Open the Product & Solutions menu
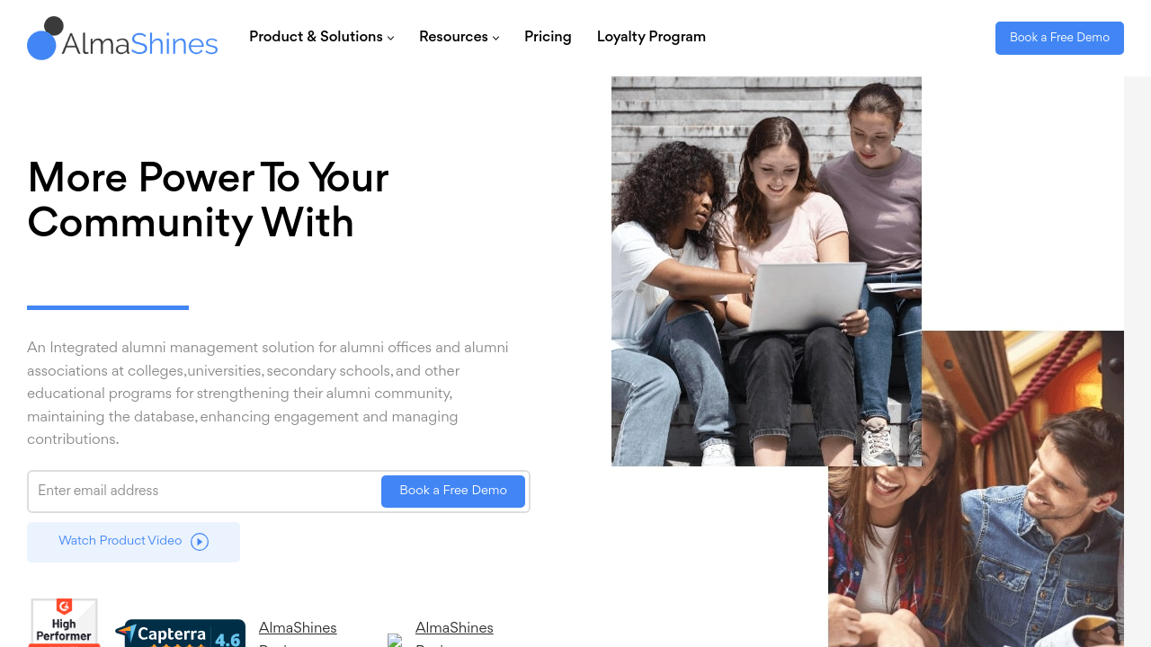The width and height of the screenshot is (1151, 647). tap(322, 37)
